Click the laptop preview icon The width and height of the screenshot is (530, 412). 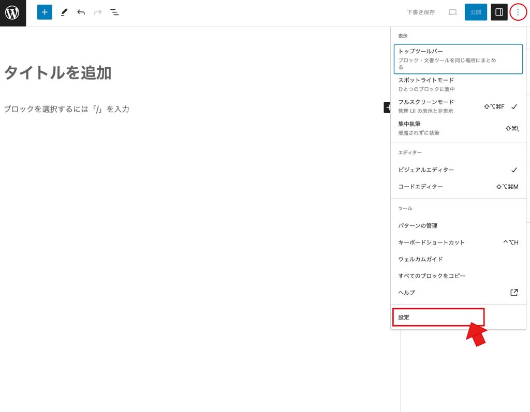[x=452, y=12]
